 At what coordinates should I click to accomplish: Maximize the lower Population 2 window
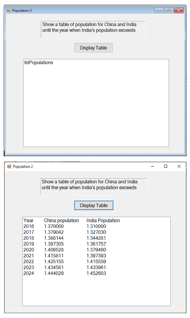(166, 166)
